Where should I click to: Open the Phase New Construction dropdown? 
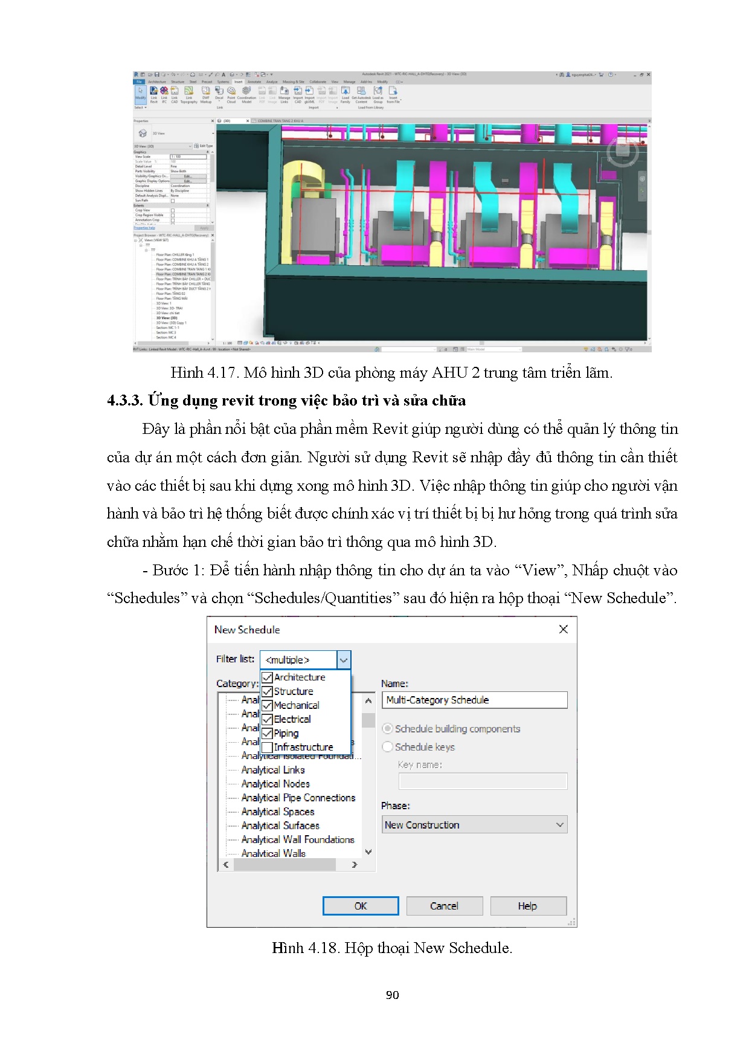(475, 825)
